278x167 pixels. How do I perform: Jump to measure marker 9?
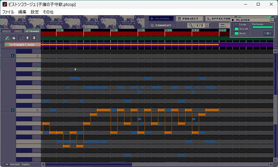point(143,30)
